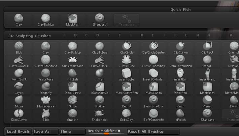Screen dimensions: 239x136
Task: Choose the Inflat brush
Action: pos(100,75)
